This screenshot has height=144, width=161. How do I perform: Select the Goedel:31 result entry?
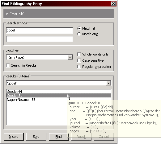59,96
